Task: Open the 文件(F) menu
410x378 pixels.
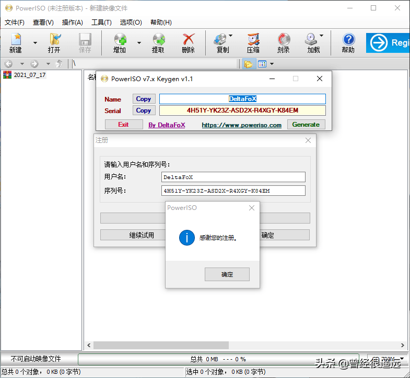Action: (15, 23)
